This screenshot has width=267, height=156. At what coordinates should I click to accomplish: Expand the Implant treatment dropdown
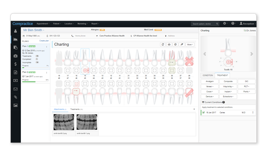(228, 92)
